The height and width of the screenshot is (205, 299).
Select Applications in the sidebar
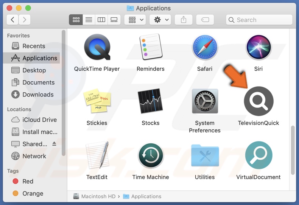tap(31, 58)
